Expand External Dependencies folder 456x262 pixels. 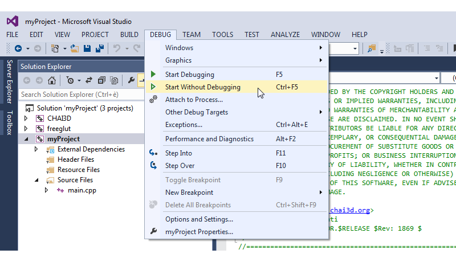(36, 149)
